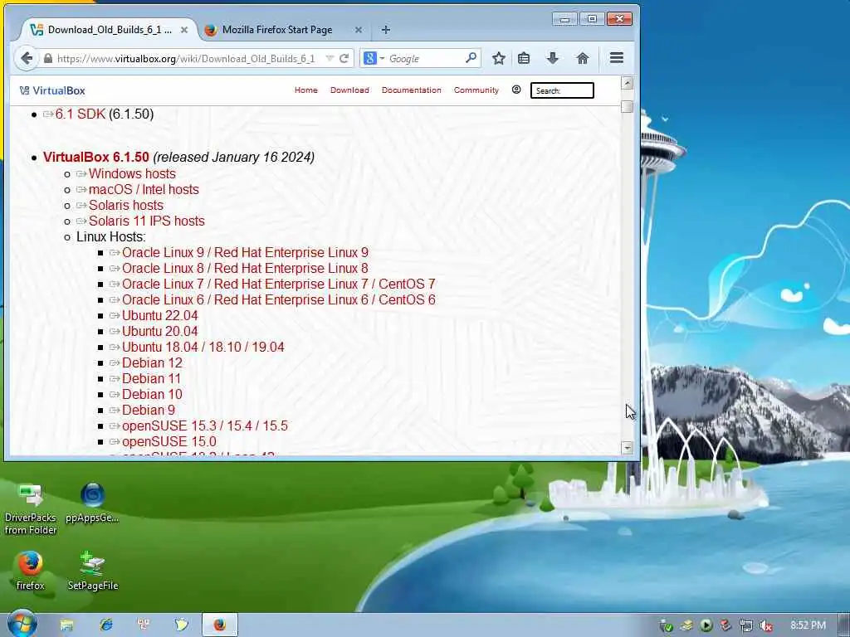Select the Download_Old_Builds_6_1 tab
The width and height of the screenshot is (850, 637).
point(109,30)
